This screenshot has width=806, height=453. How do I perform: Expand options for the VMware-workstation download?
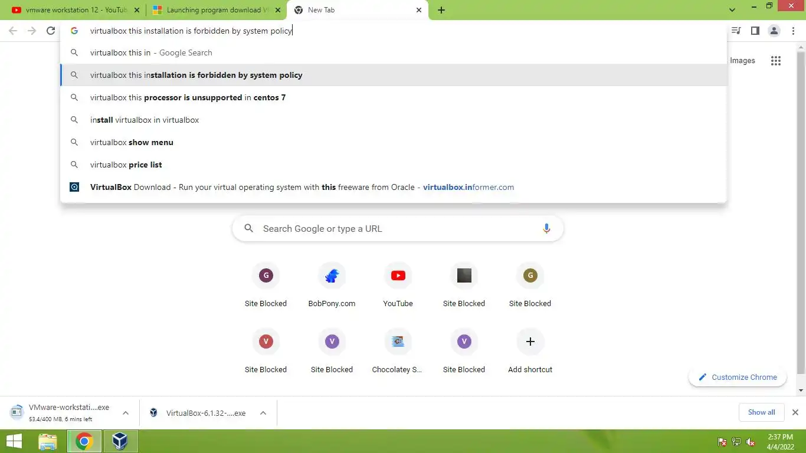click(x=125, y=413)
